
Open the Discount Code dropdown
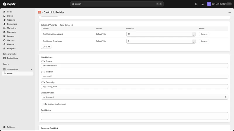tap(135, 97)
